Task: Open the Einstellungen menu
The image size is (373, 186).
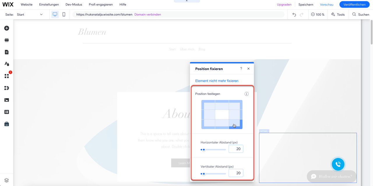Action: tap(49, 5)
